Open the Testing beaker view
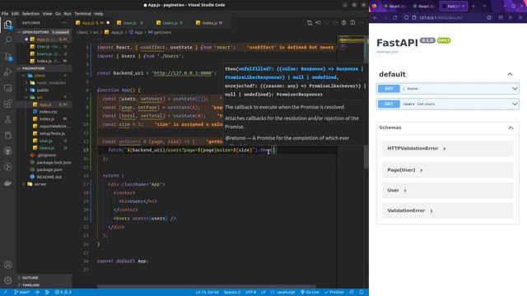This screenshot has height=296, width=527. (x=7, y=119)
